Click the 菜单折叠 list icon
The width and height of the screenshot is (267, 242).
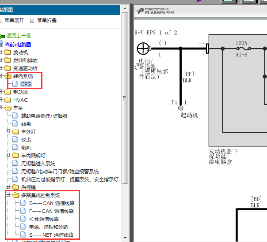(x=32, y=21)
